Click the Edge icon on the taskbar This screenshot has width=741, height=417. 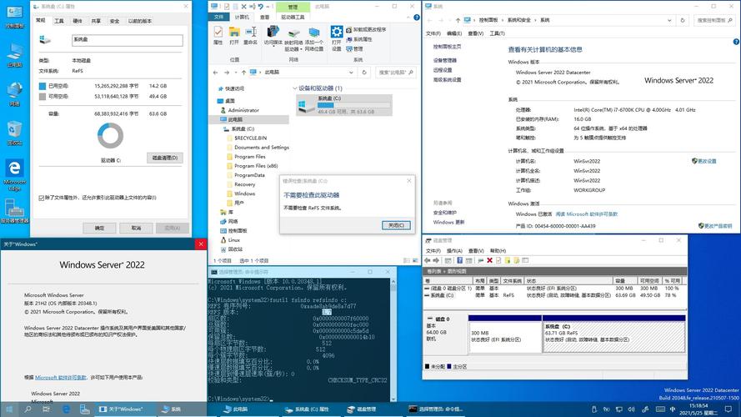click(x=66, y=409)
